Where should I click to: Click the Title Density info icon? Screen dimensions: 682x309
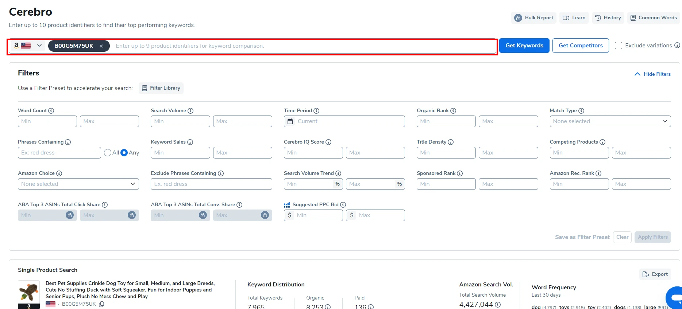451,142
